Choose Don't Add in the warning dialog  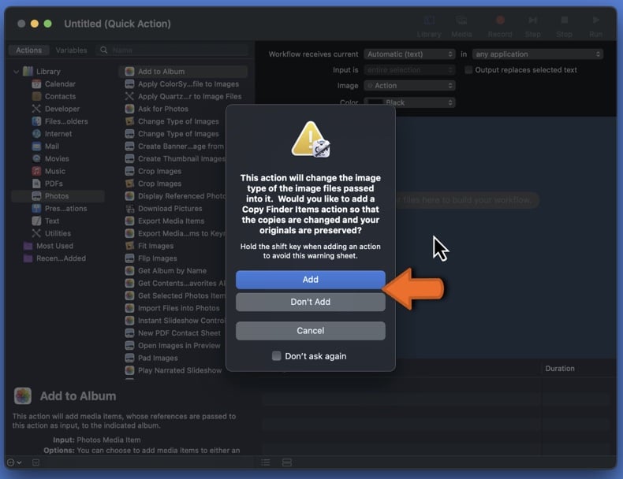pos(310,302)
